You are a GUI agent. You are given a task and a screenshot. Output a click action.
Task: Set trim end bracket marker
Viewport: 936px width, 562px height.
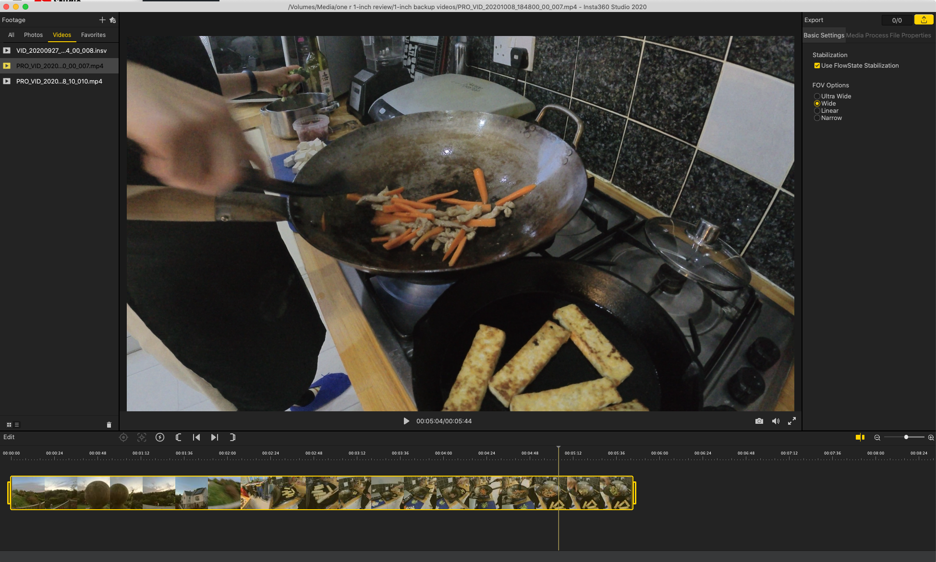tap(232, 437)
